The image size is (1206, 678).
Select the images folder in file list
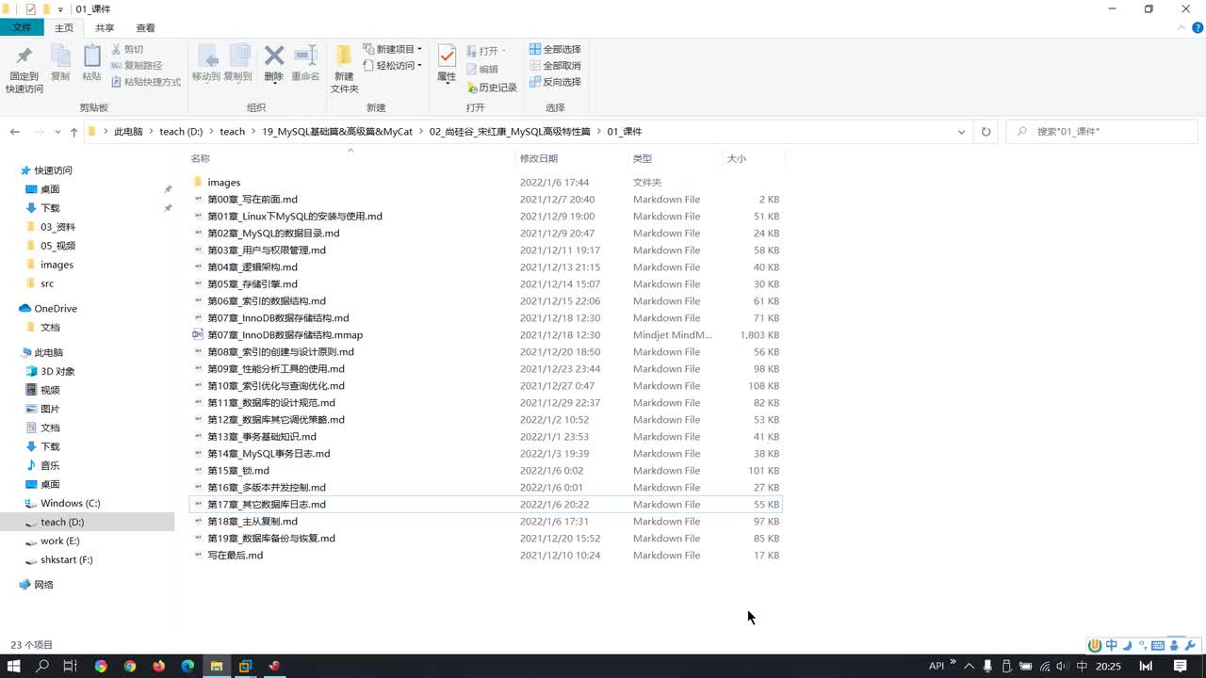[x=224, y=183]
